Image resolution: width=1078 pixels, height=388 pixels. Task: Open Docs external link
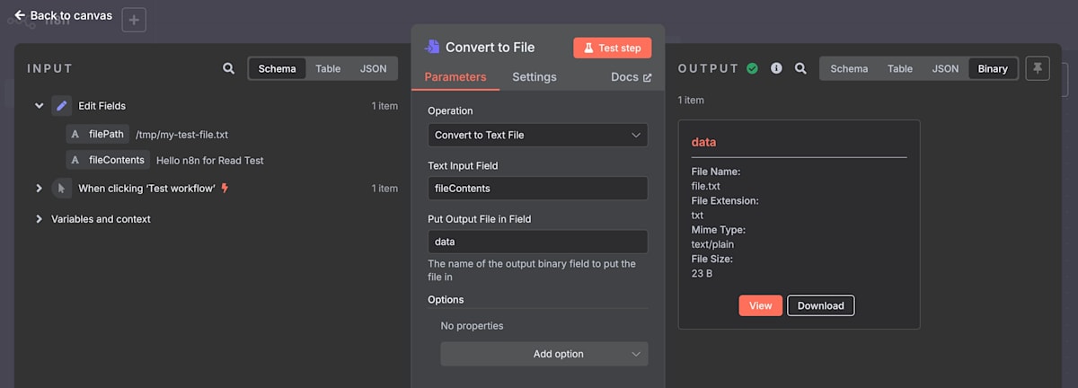pyautogui.click(x=631, y=77)
